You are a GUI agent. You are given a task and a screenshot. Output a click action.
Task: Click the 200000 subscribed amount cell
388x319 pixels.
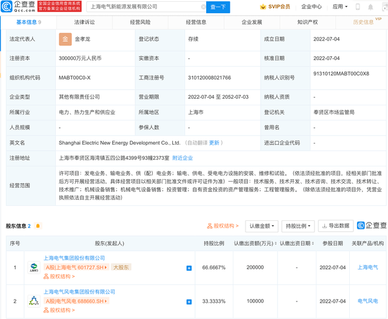pyautogui.click(x=255, y=268)
